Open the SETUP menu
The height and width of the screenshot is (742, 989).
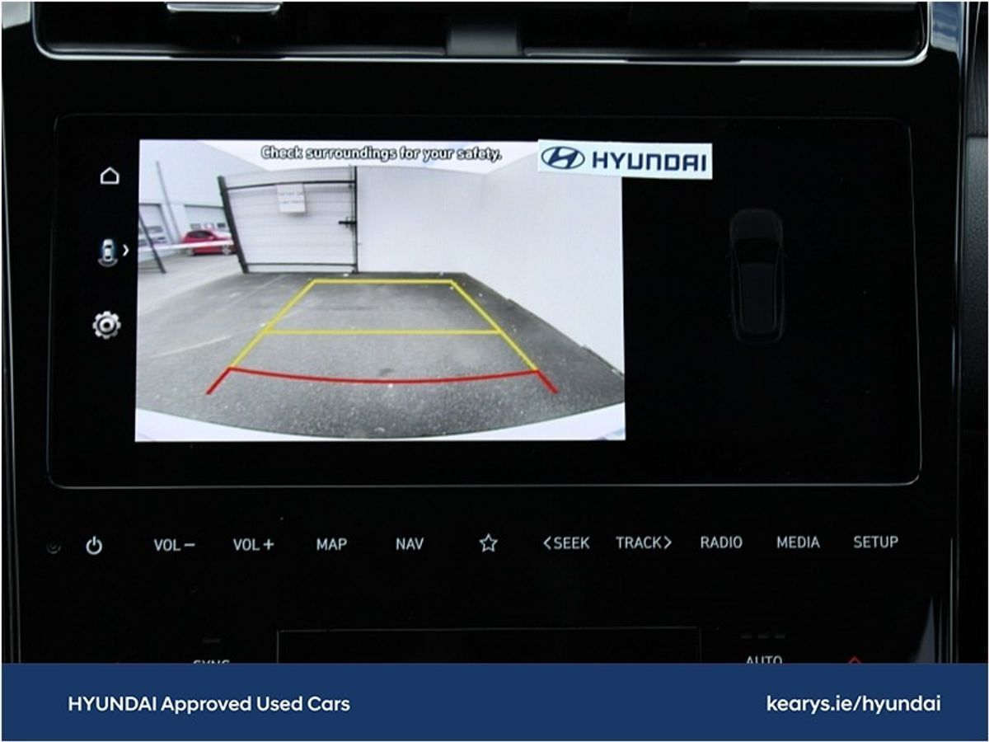(875, 542)
